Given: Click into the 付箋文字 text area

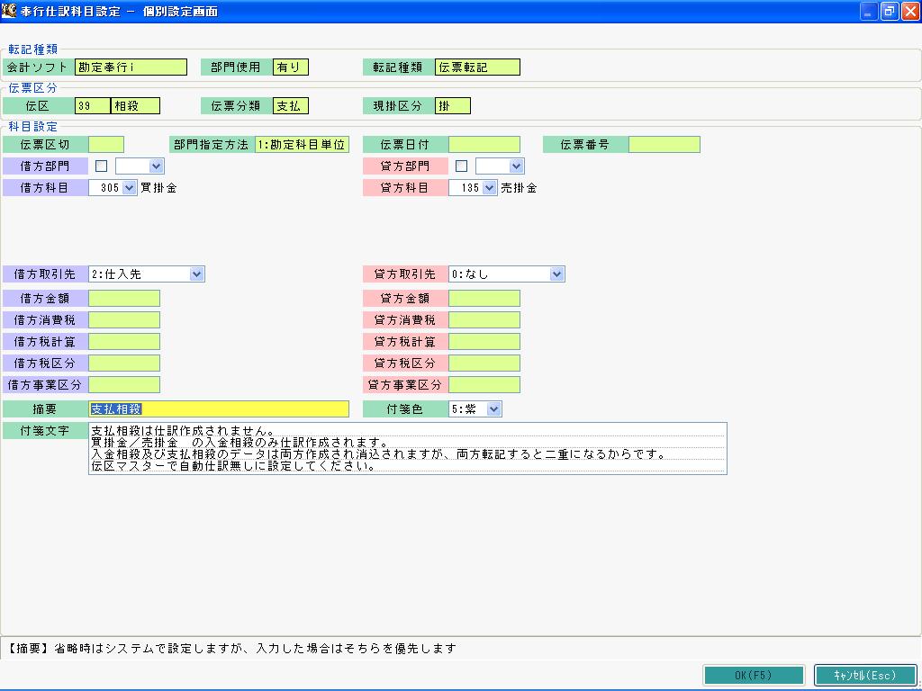Looking at the screenshot, I should 408,448.
